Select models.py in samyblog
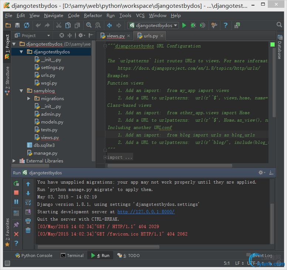The width and height of the screenshot is (287, 270). pos(52,122)
